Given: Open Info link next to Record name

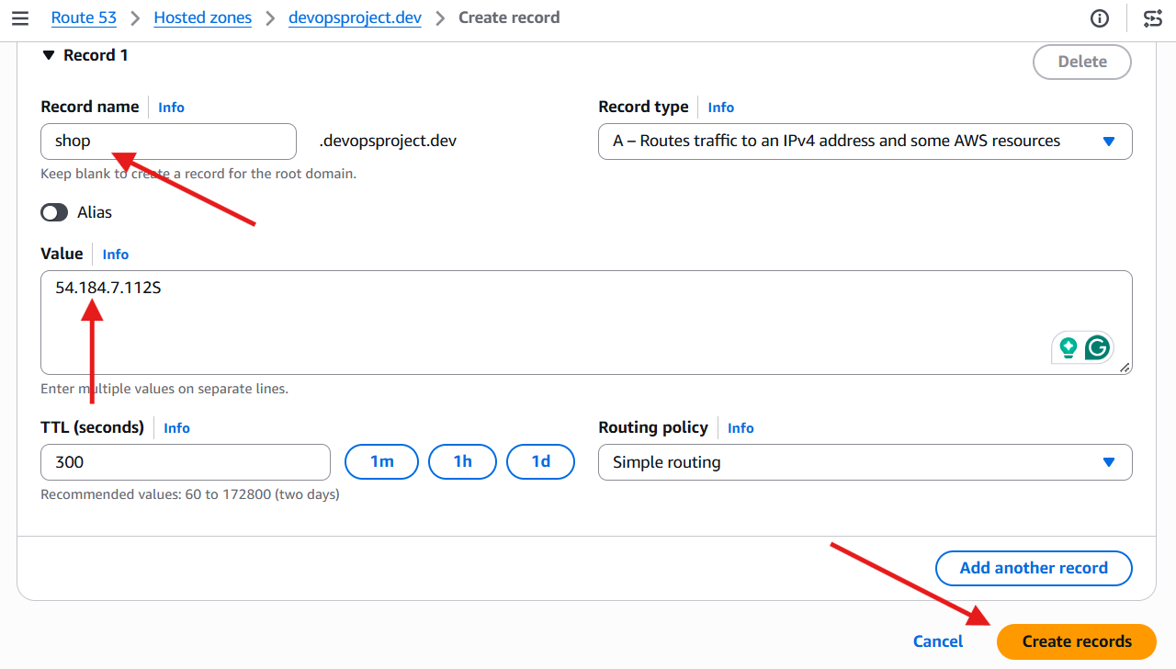Looking at the screenshot, I should (x=171, y=108).
